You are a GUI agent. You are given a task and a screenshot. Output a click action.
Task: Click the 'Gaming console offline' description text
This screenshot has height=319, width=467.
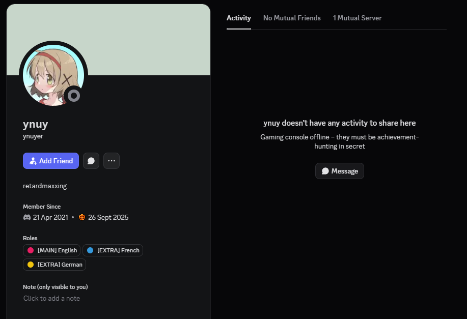[x=340, y=141]
